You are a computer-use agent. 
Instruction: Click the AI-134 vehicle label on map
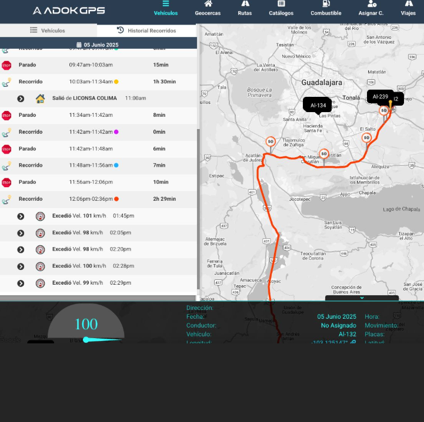[x=318, y=106]
